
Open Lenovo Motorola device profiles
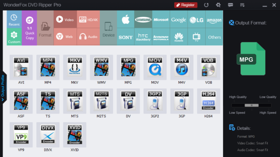161,37
